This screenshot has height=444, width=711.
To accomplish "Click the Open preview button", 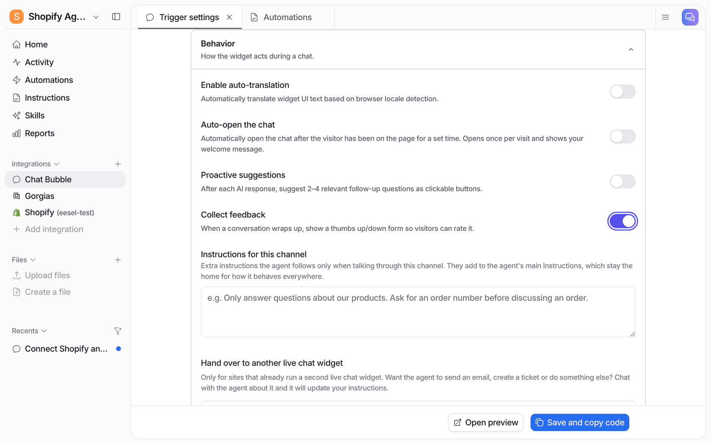I will pyautogui.click(x=486, y=422).
